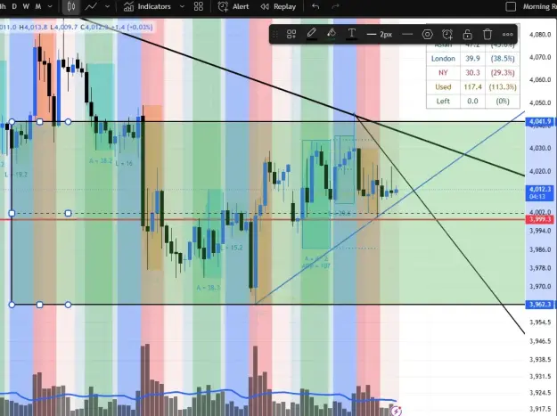
Task: Open the Indicators menu
Action: pos(147,6)
